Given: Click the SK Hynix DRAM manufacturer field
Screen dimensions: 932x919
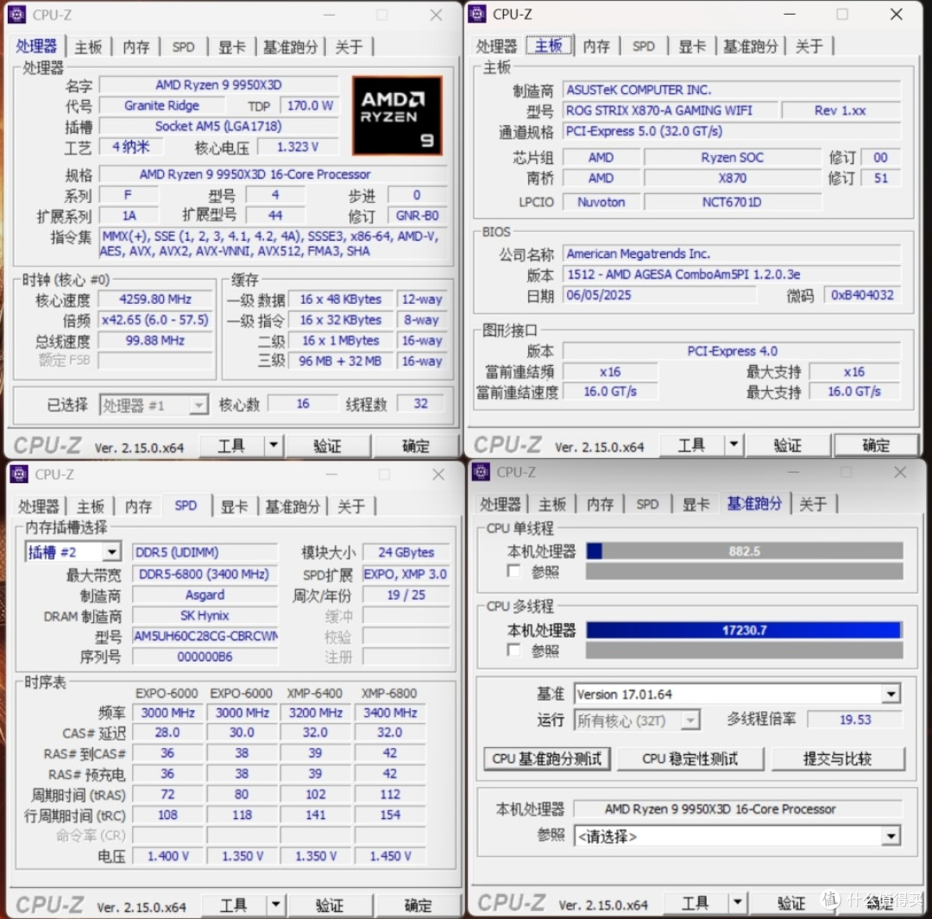Looking at the screenshot, I should (x=205, y=615).
